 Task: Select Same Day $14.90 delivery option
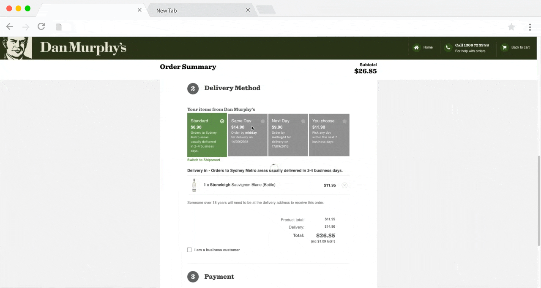(x=248, y=135)
